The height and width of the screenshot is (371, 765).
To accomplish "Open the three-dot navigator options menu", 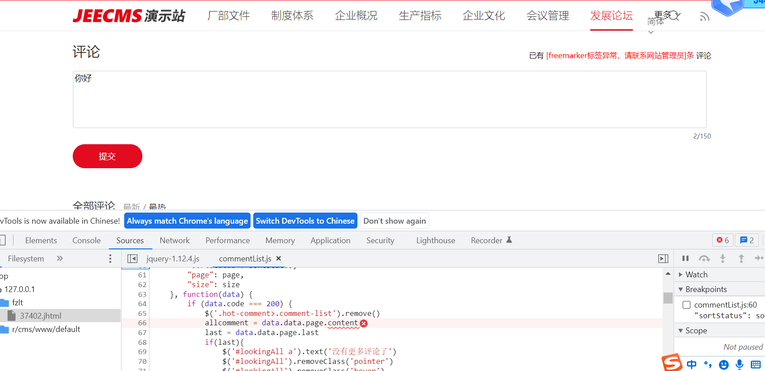I will coord(110,259).
